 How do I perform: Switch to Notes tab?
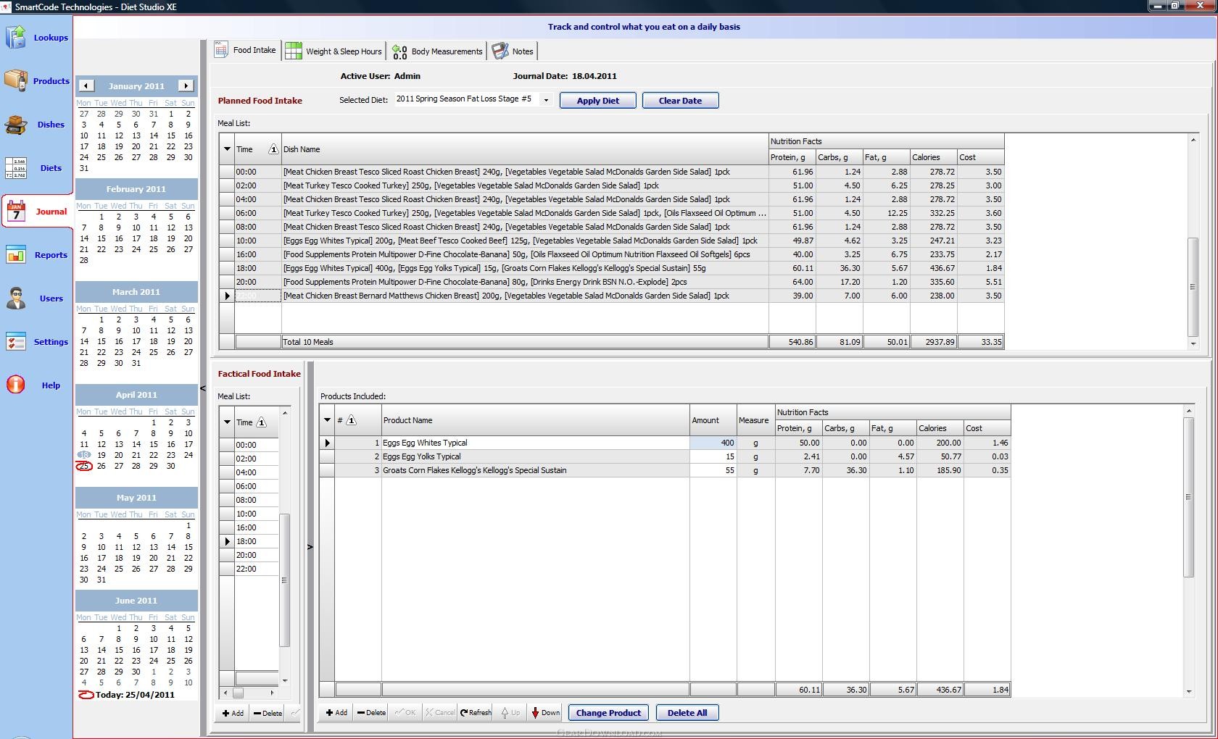(x=513, y=51)
